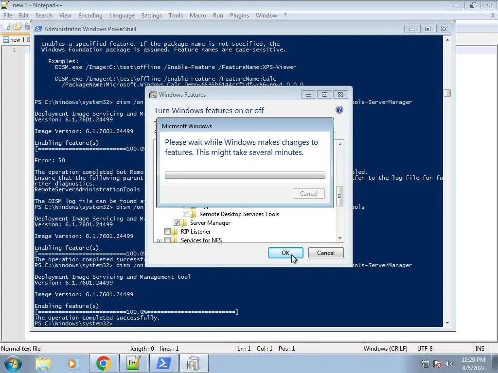The height and width of the screenshot is (373, 498).
Task: Click the PowerShell window scrollbar thumb
Action: pos(447,93)
